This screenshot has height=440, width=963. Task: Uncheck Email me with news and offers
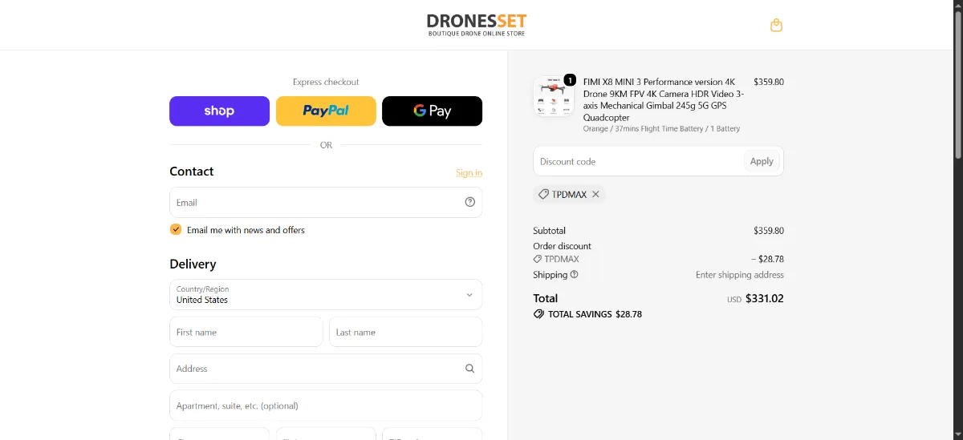[x=176, y=229]
